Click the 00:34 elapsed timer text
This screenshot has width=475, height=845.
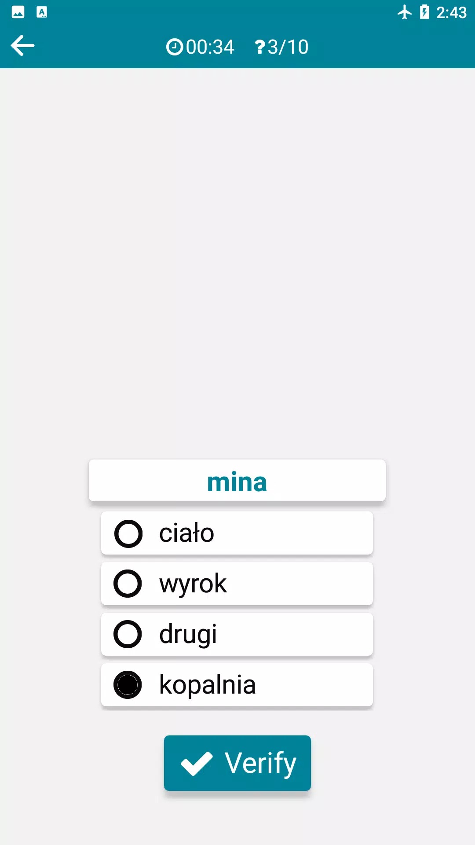[210, 47]
